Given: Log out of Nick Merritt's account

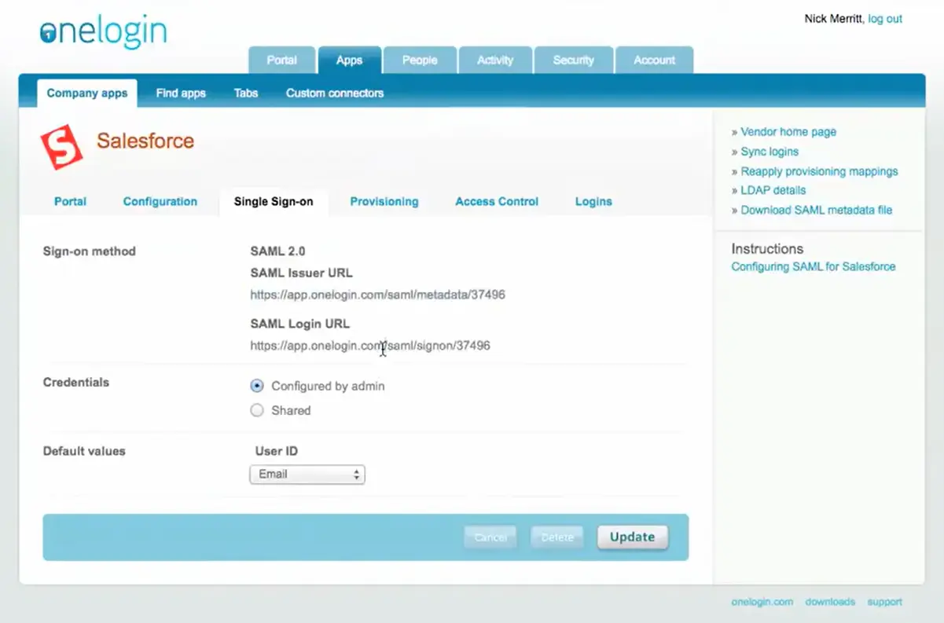Looking at the screenshot, I should (886, 18).
